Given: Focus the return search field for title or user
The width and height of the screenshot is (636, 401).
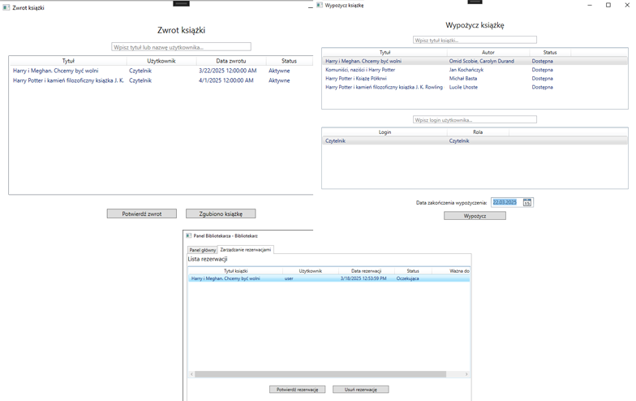Looking at the screenshot, I should tap(182, 47).
